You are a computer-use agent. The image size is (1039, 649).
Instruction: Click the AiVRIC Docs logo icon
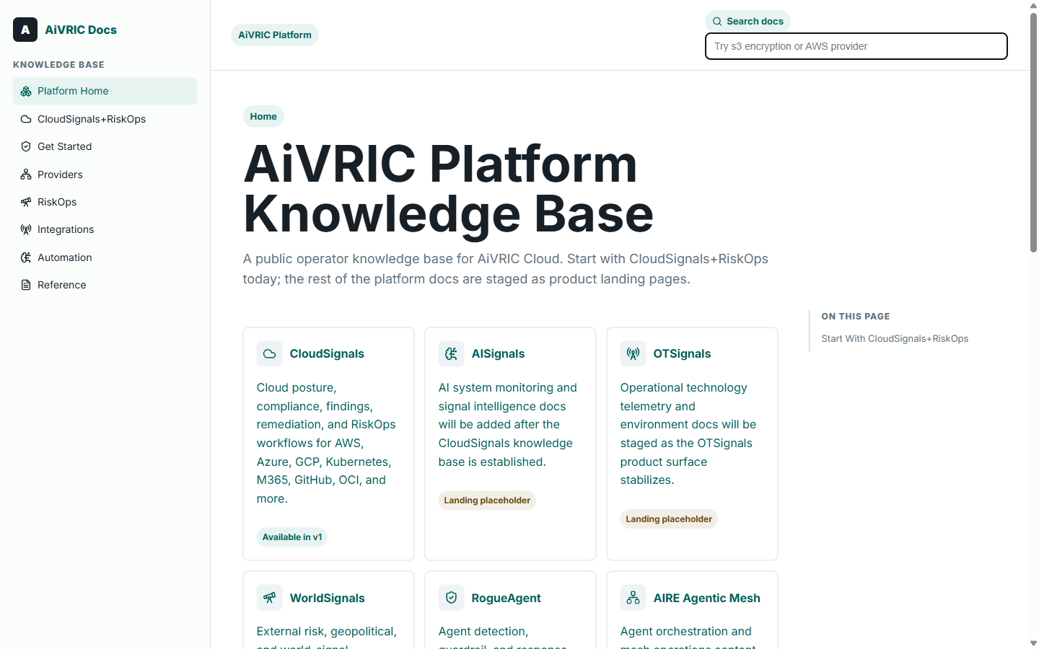tap(25, 30)
